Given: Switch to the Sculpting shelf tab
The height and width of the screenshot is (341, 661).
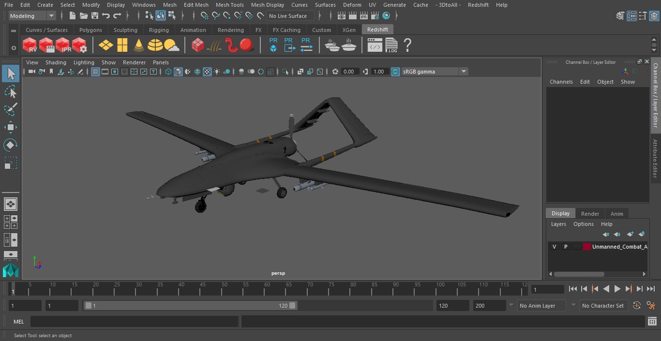Looking at the screenshot, I should tap(125, 30).
